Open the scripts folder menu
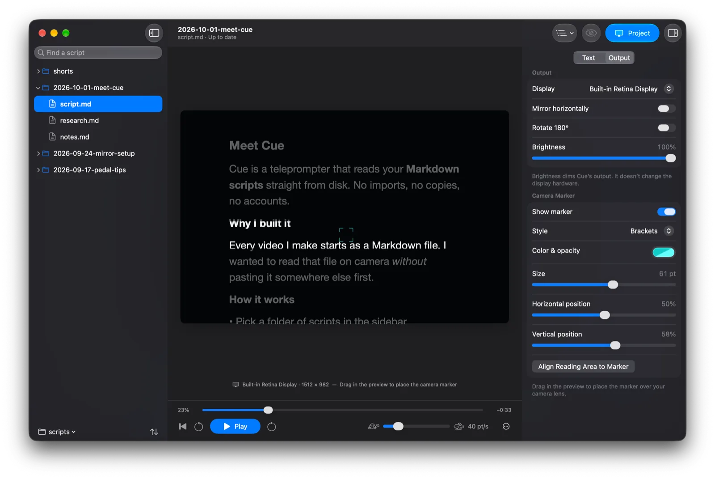715x479 pixels. [x=57, y=432]
